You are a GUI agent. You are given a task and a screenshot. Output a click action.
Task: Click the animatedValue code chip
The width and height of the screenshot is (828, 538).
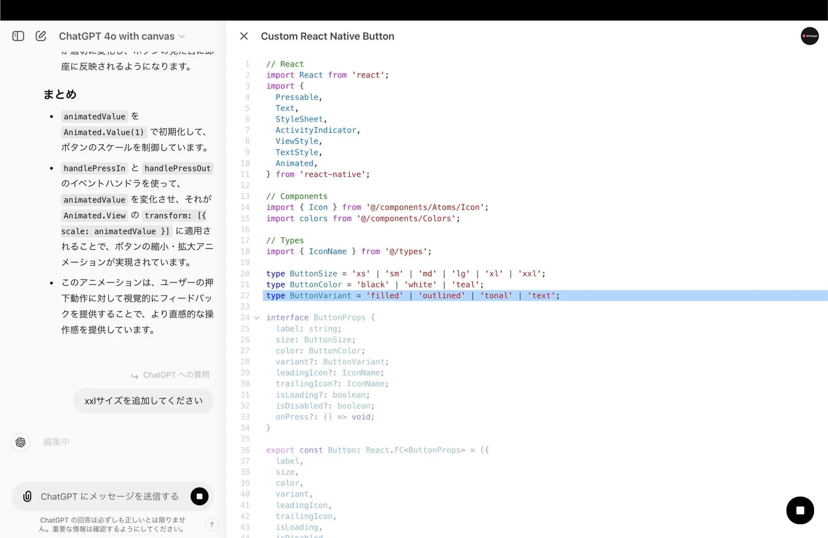coord(94,116)
